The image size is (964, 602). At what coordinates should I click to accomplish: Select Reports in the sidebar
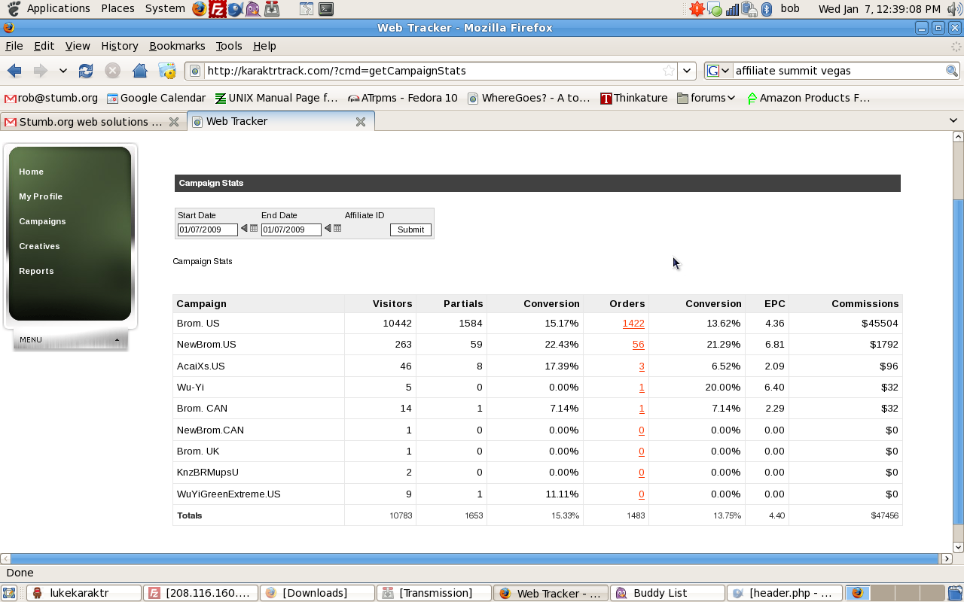[36, 271]
